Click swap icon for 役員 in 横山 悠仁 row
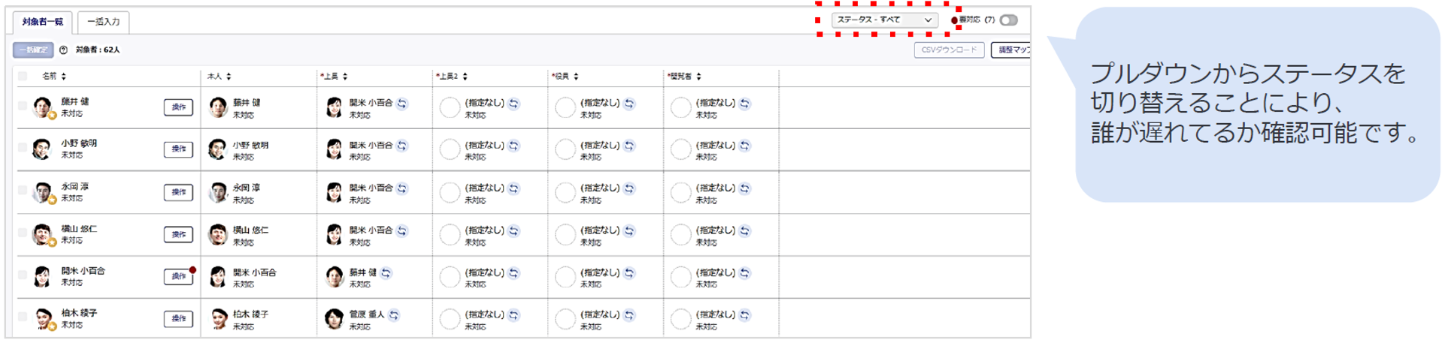The width and height of the screenshot is (1442, 343). point(629,230)
